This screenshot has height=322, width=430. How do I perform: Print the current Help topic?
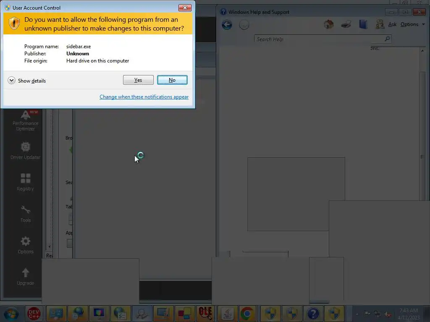pos(346,24)
